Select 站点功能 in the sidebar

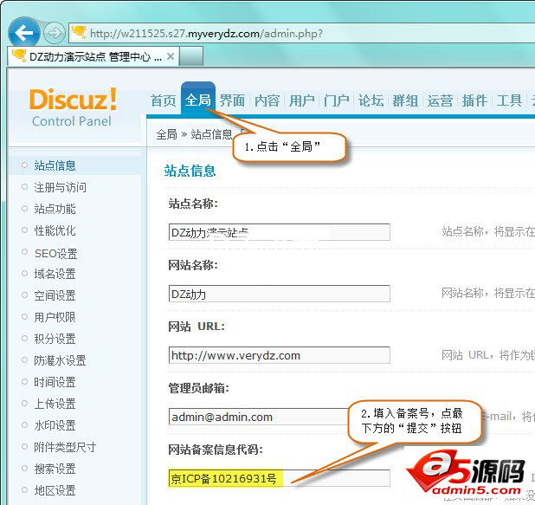tap(55, 209)
